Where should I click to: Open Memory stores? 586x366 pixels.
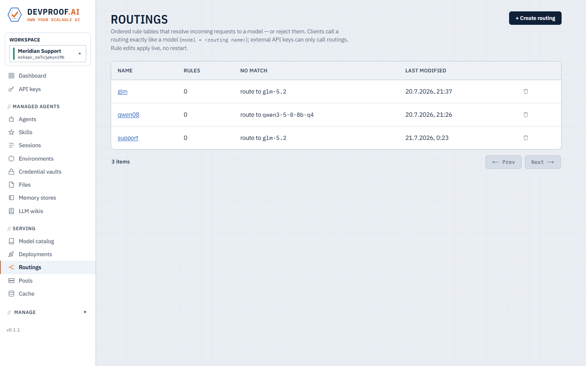point(48,198)
